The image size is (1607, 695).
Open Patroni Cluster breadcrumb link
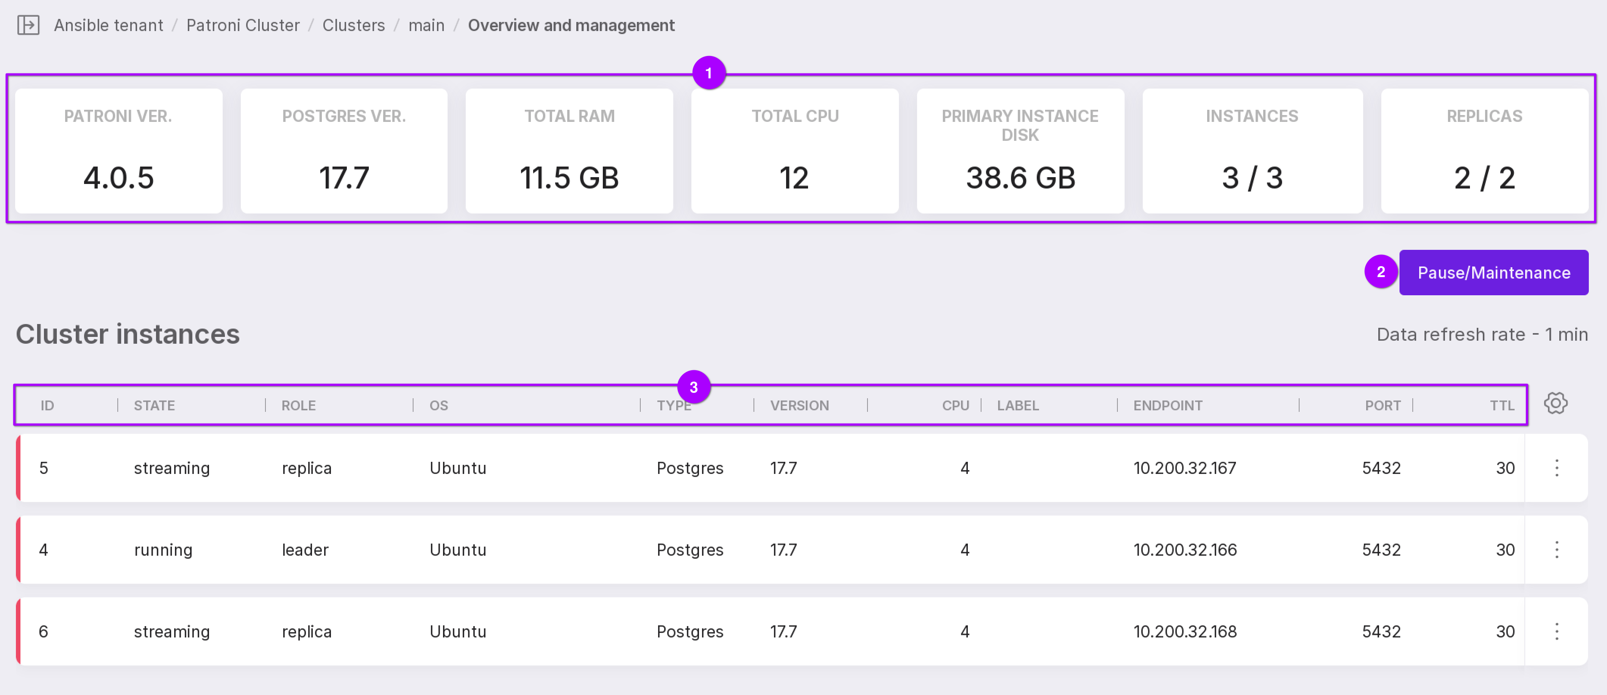[x=243, y=25]
